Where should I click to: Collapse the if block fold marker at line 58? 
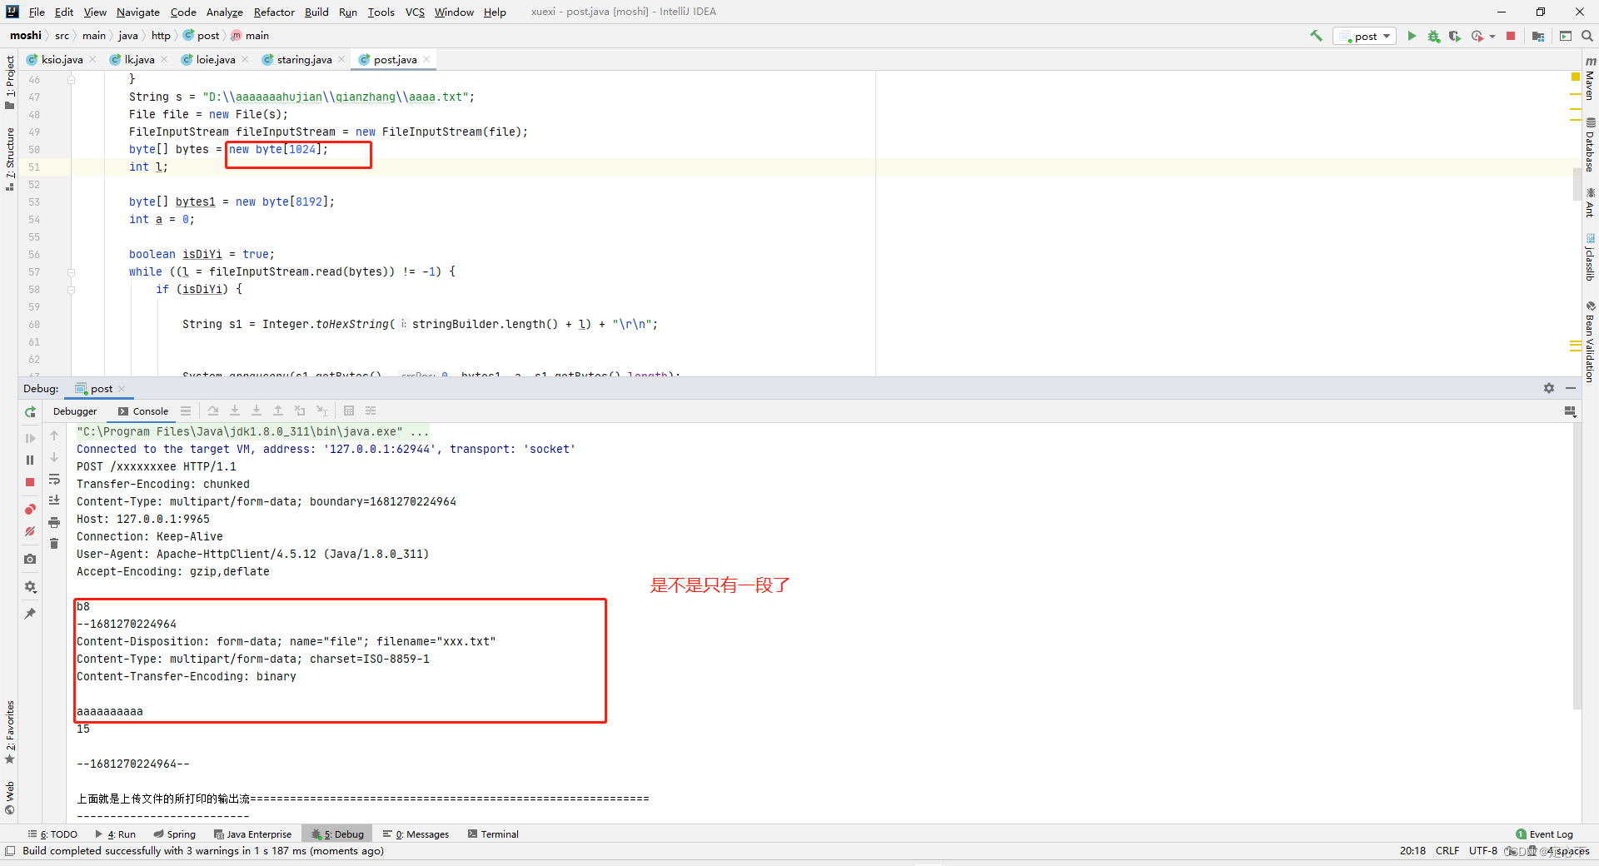click(71, 290)
